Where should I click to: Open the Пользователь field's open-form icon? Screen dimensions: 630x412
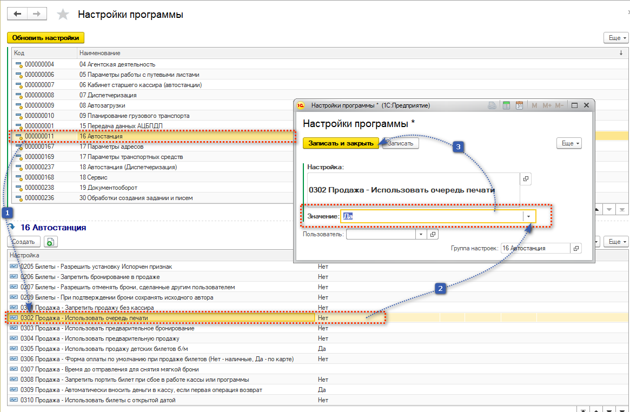coord(432,235)
